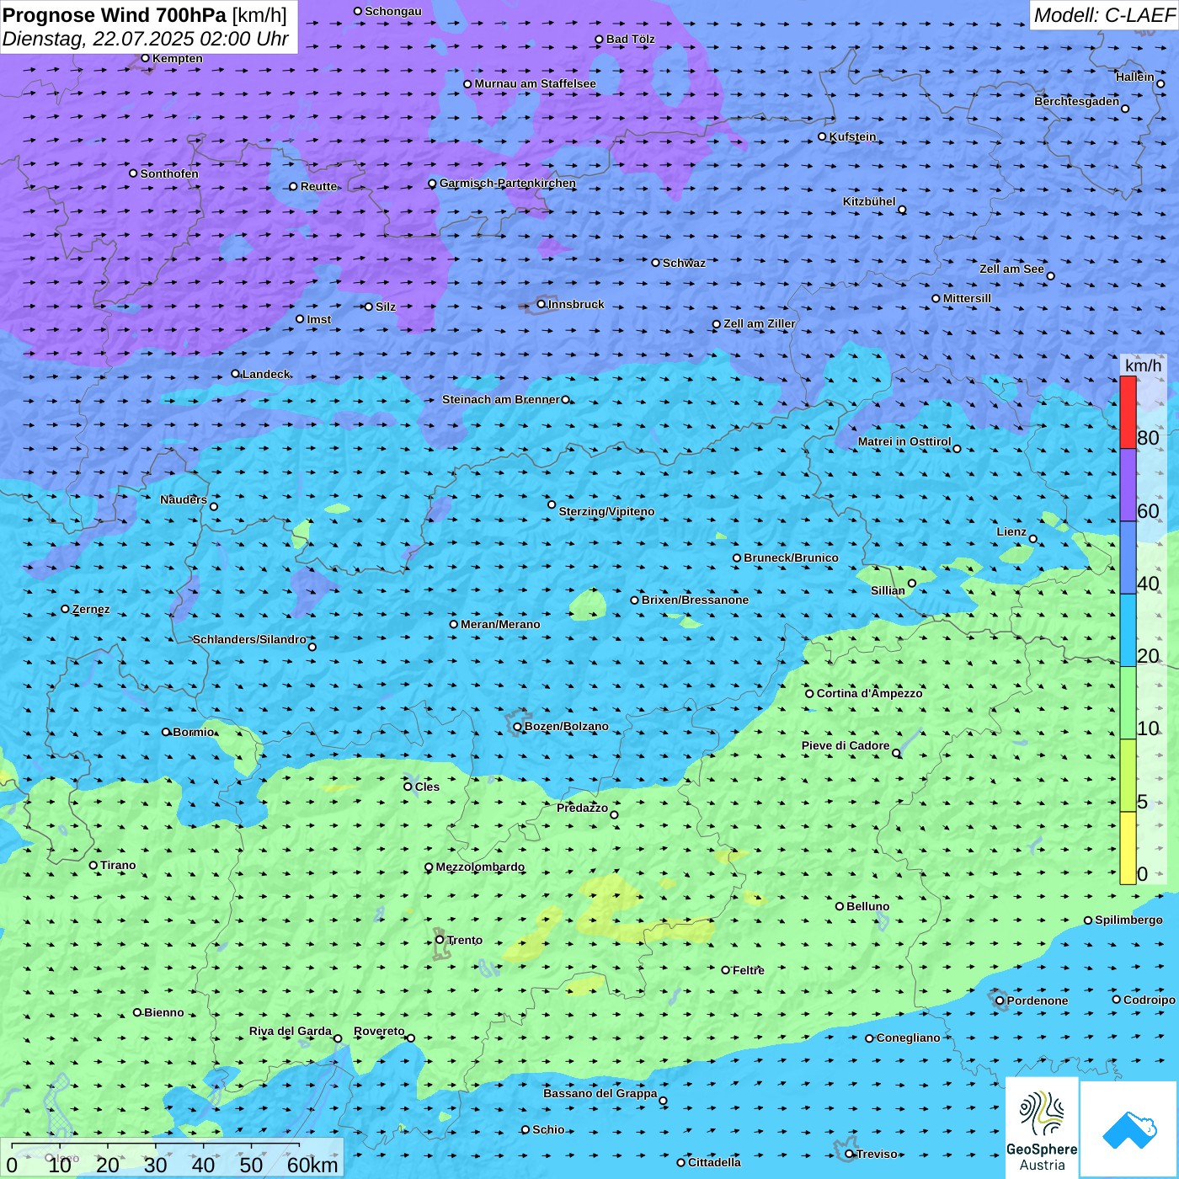The image size is (1179, 1179).
Task: Click the date 'Dienstag, 22.07.2025 02:00 Uhr'
Action: click(146, 39)
